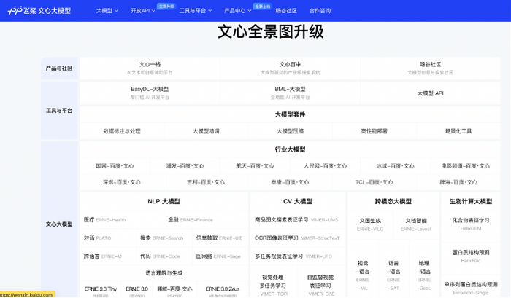Viewport: 511px width, 298px height.
Task: Open the 吉利-百度·文心 industry model
Action: click(206, 182)
